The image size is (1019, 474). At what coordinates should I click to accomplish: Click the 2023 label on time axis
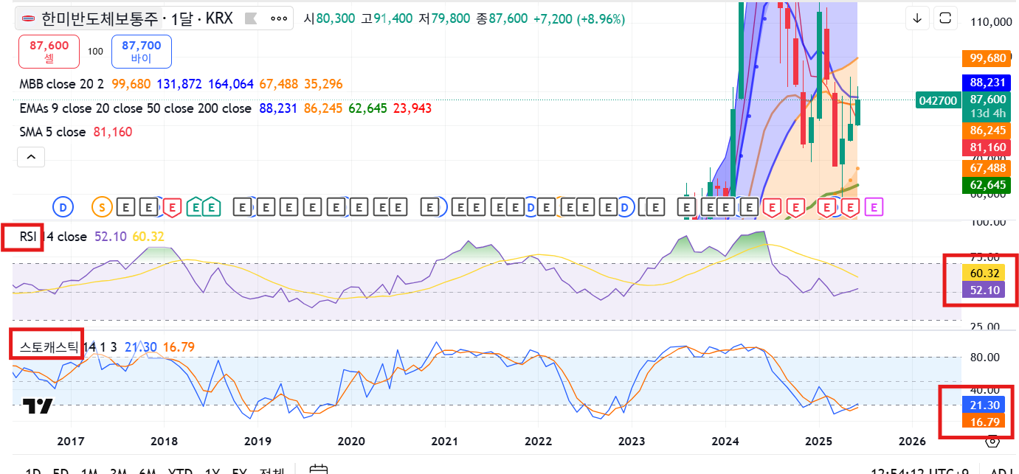[632, 441]
